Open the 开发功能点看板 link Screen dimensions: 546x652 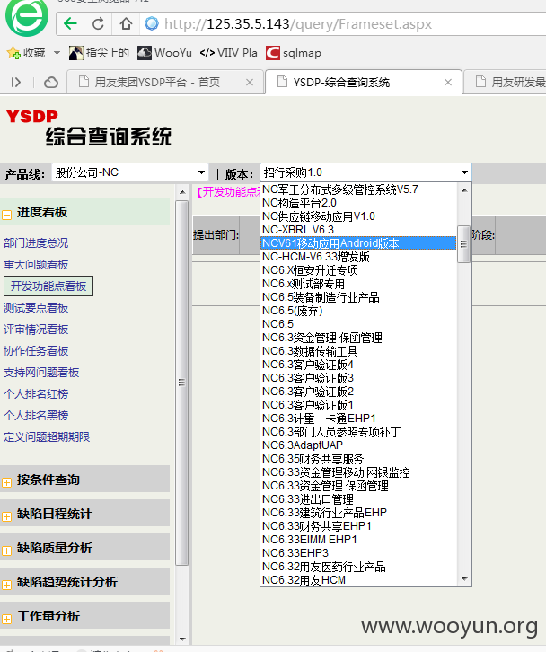[x=48, y=286]
